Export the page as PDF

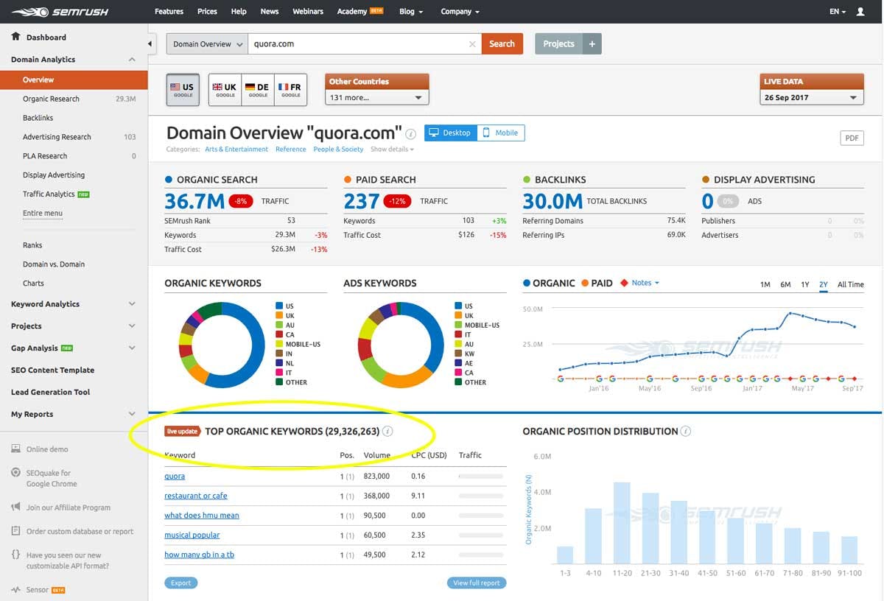[852, 138]
